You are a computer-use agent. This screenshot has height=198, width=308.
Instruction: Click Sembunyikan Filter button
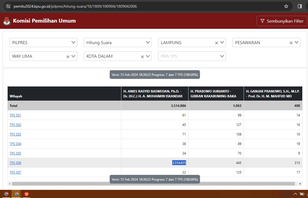(282, 21)
